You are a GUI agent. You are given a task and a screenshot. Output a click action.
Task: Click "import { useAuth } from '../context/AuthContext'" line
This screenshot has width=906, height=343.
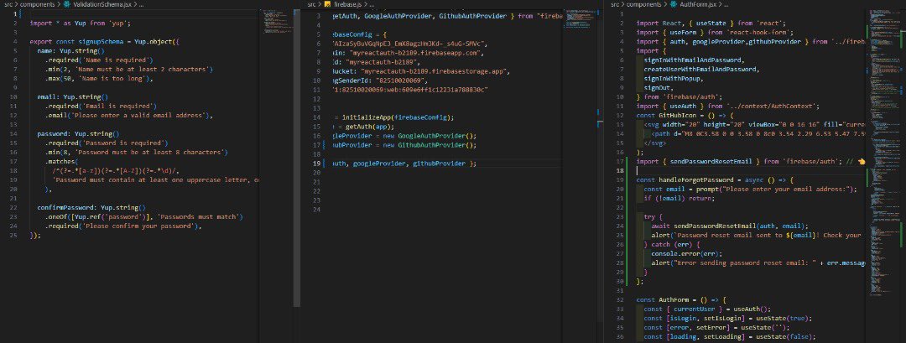728,107
